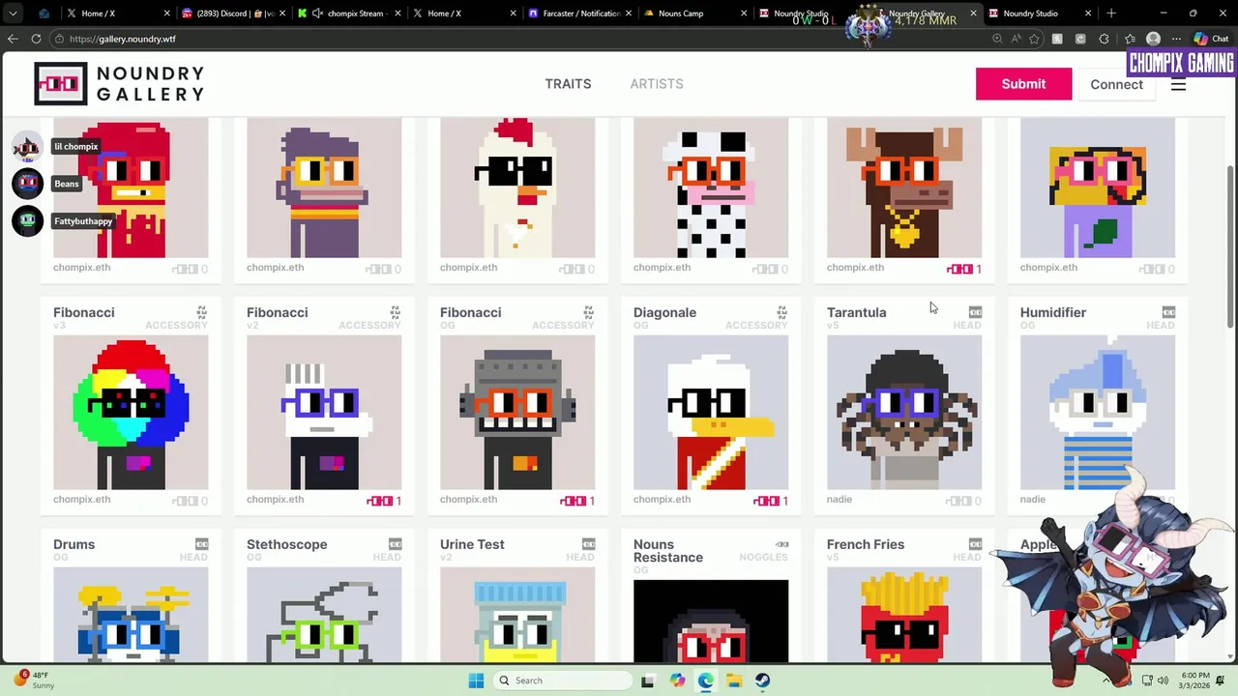Open the TRAITS navigation item
1238x696 pixels.
[568, 84]
